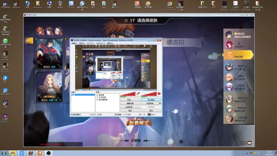Open the 4399 desktop shortcut on left column
Image resolution: width=277 pixels, height=156 pixels.
5,31
